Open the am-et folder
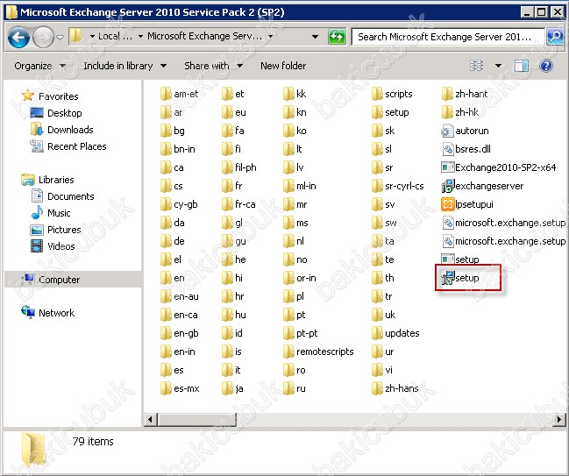This screenshot has height=476, width=569. pos(179,94)
